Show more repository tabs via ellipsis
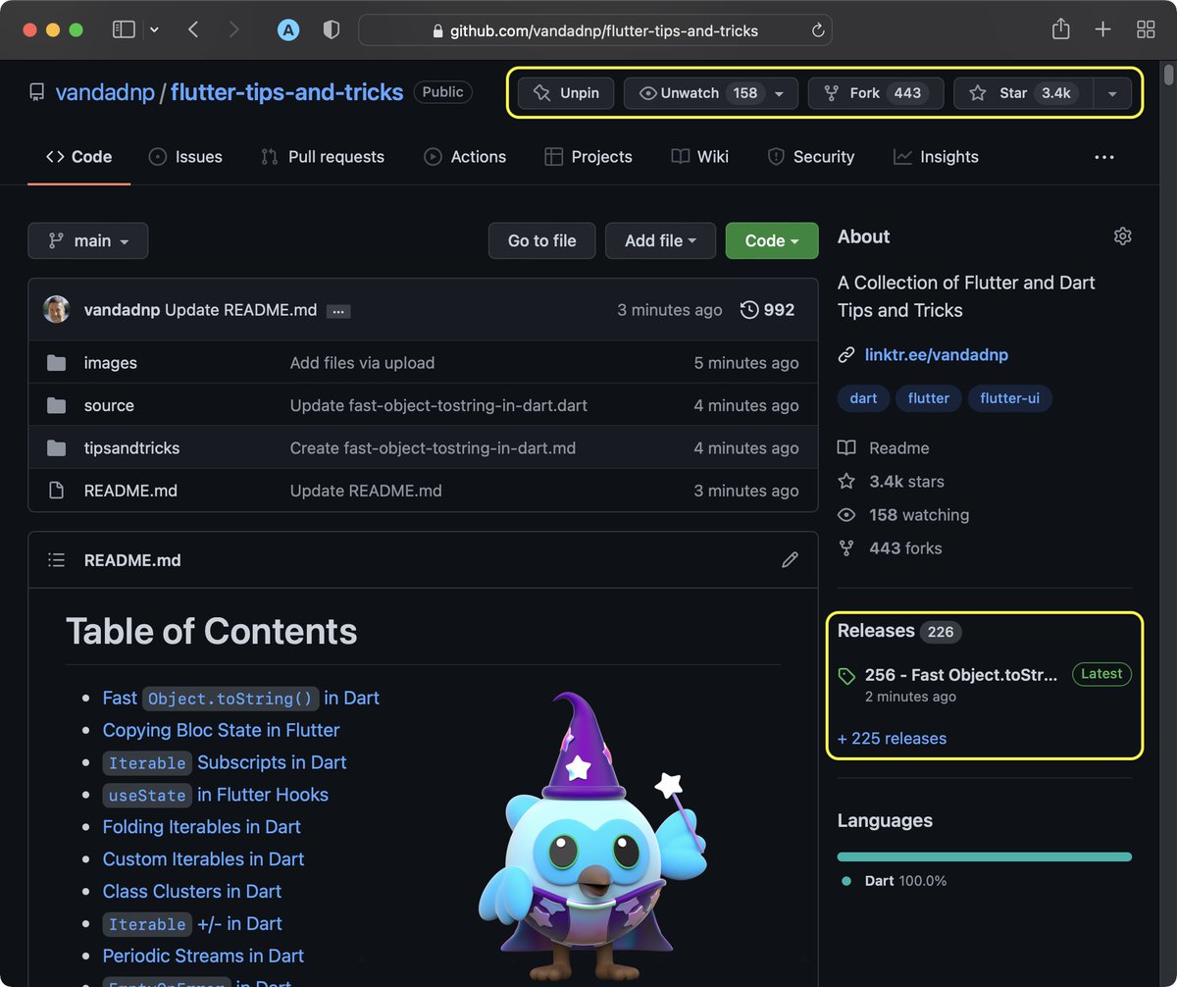 click(x=1104, y=157)
